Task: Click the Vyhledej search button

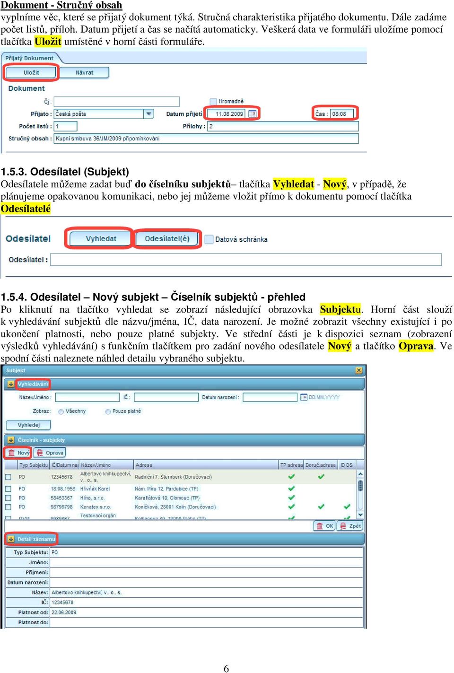Action: pyautogui.click(x=29, y=425)
